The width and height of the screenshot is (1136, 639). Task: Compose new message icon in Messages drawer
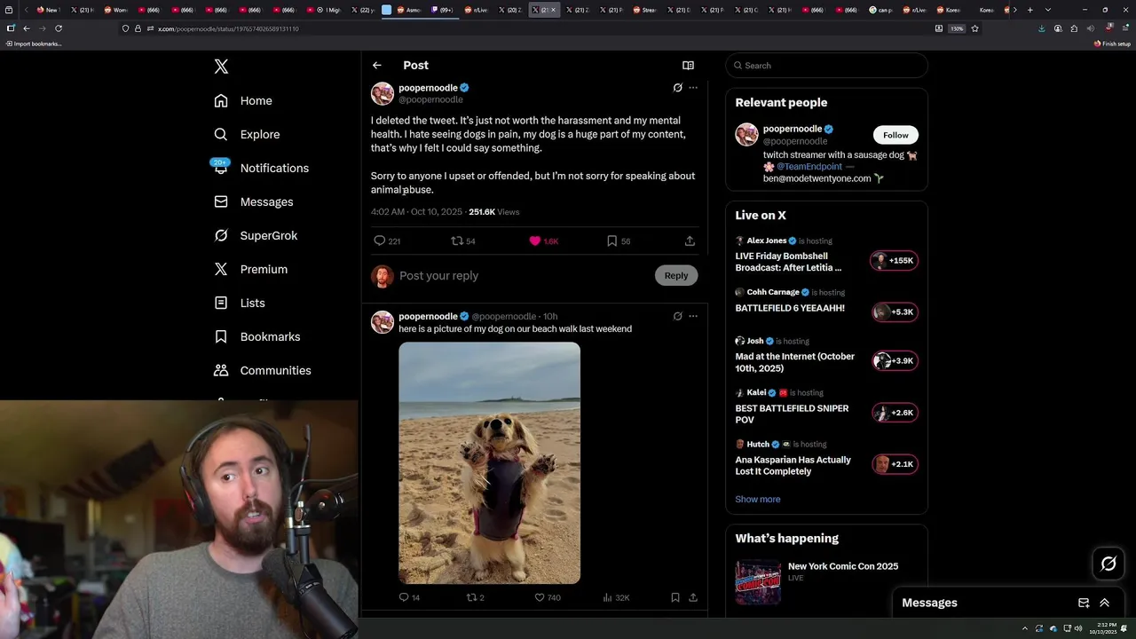tap(1084, 603)
